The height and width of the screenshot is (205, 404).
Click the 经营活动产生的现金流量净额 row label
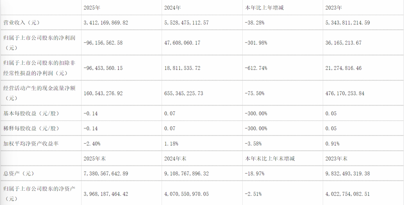(39, 88)
